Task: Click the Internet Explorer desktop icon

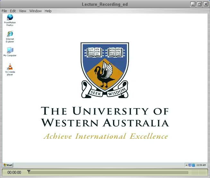Action: tap(10, 37)
